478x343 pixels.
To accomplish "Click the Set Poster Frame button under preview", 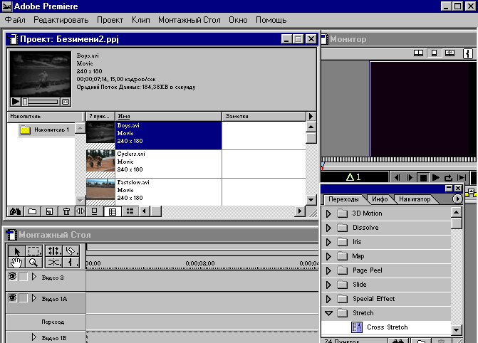I will (x=66, y=102).
